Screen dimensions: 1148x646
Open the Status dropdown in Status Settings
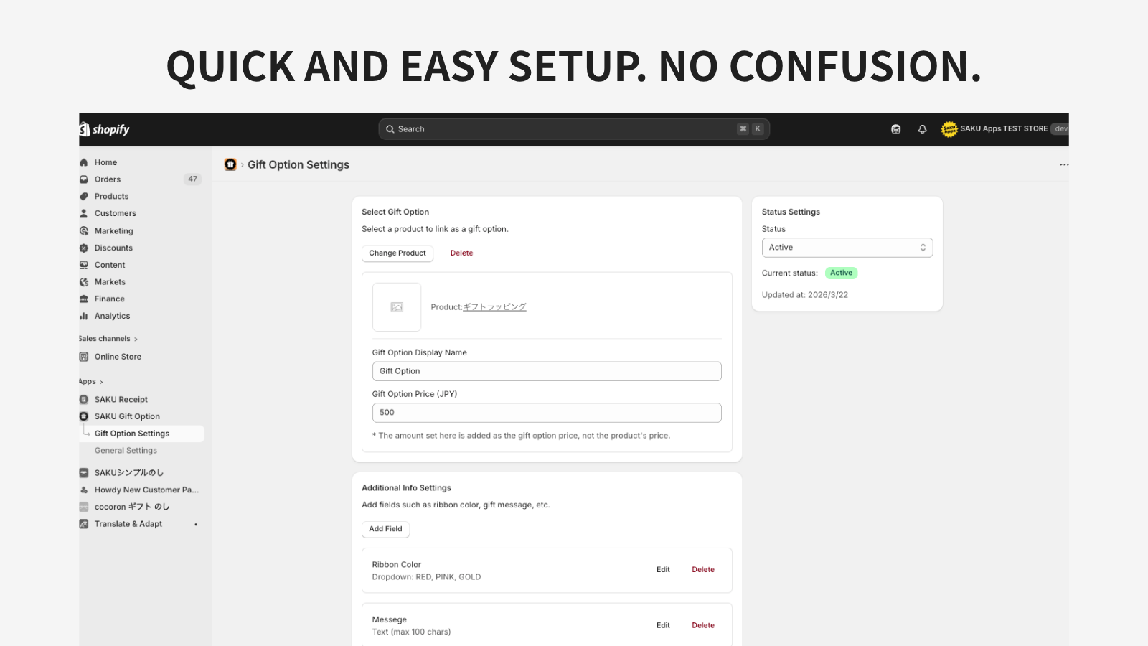click(x=847, y=247)
